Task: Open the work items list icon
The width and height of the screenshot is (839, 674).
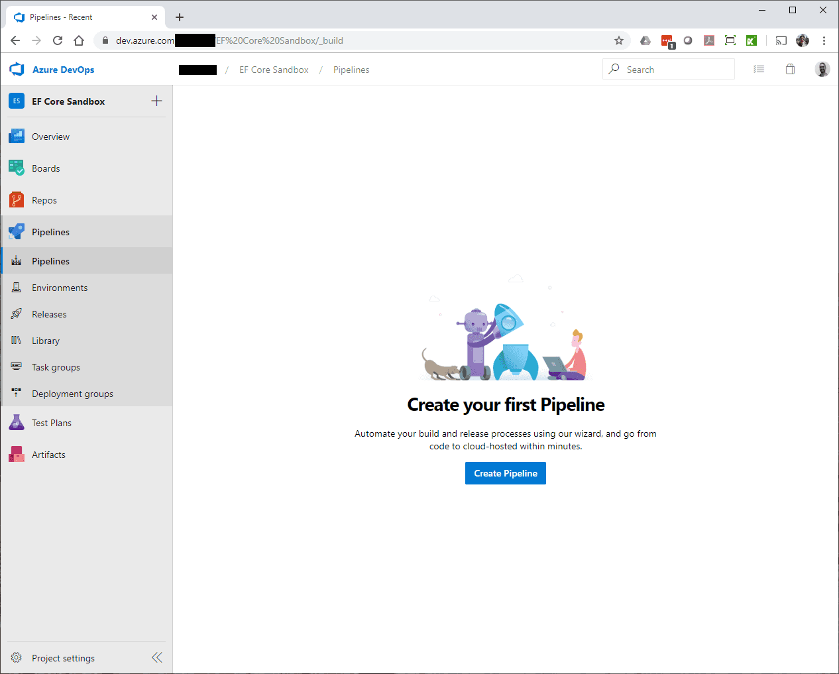Action: tap(759, 69)
